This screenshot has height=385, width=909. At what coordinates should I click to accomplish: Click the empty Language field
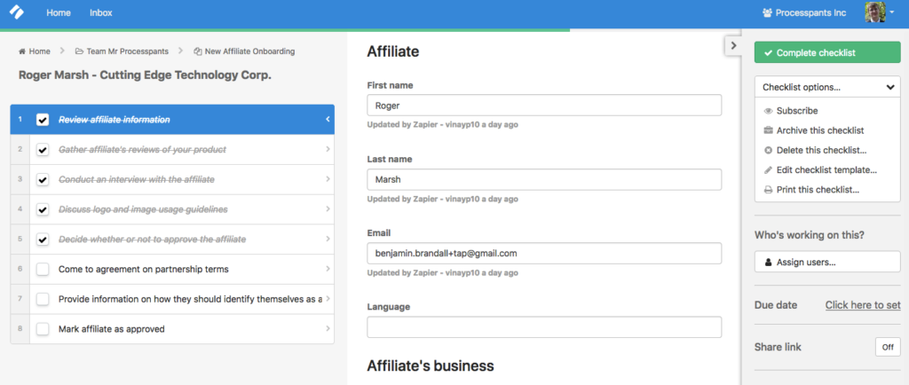tap(544, 327)
